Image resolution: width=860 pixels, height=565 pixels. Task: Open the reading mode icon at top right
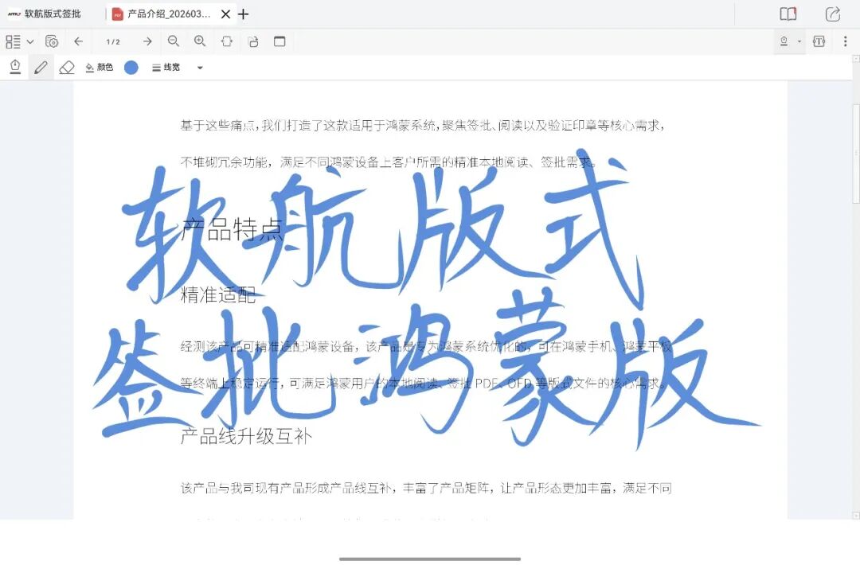click(788, 14)
